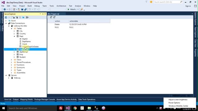
Task: Open the Solution Explorer side tab
Action: point(195,19)
